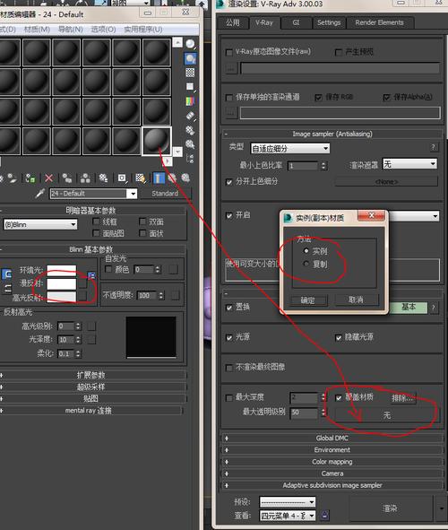The width and height of the screenshot is (448, 530).
Task: Click the 排除... button
Action: click(x=402, y=398)
